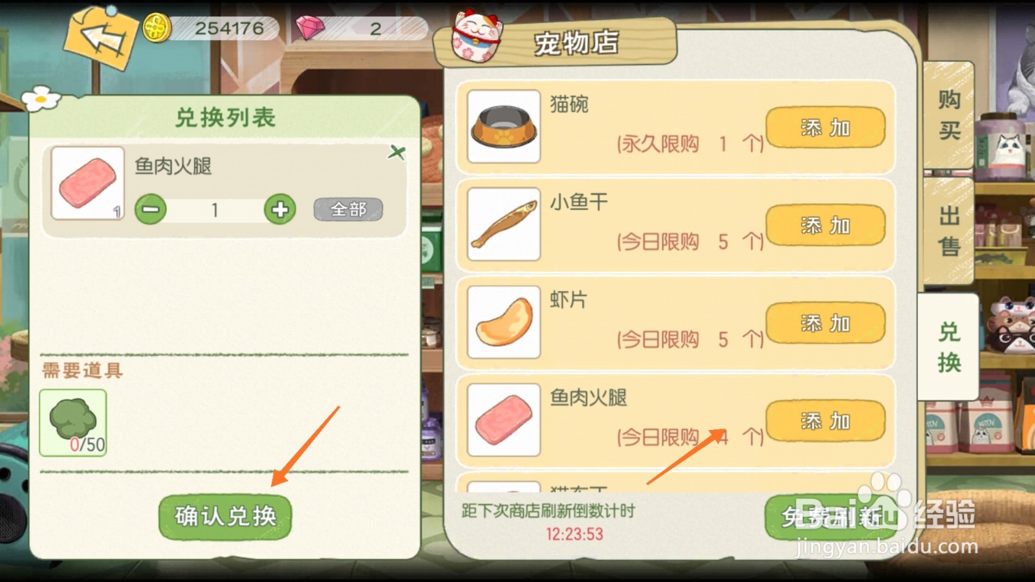Remove 鱼肉火腿 from exchange list with X
The height and width of the screenshot is (582, 1035).
(397, 153)
